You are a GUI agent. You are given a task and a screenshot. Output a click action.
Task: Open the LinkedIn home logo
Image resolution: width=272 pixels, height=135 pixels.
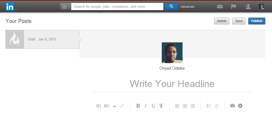coord(10,7)
